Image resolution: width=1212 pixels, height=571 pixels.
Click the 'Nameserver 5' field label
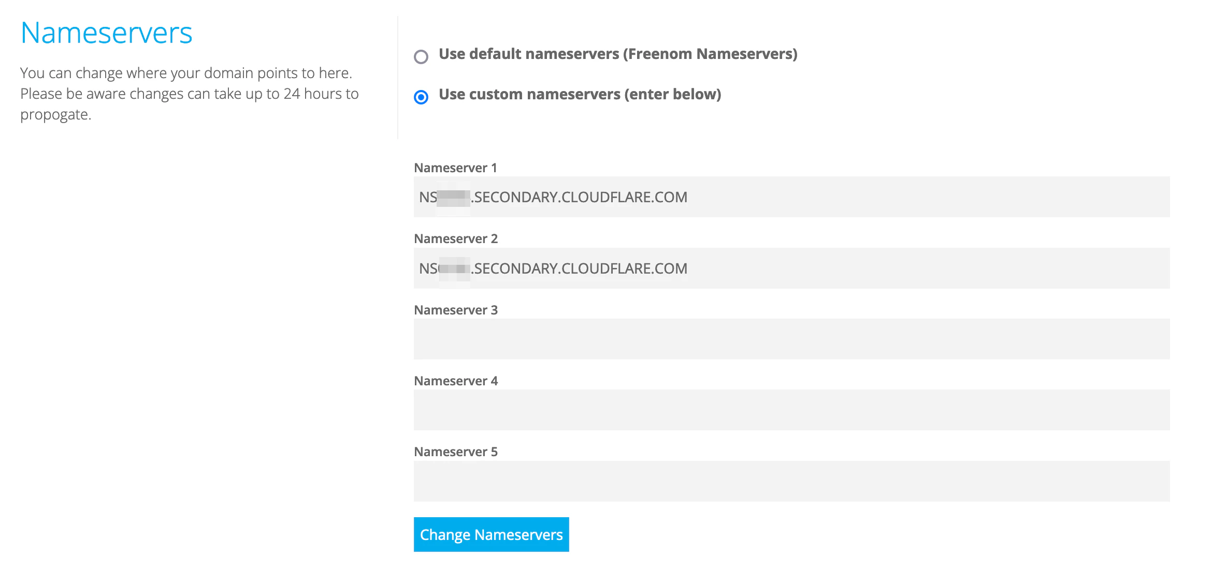click(456, 452)
